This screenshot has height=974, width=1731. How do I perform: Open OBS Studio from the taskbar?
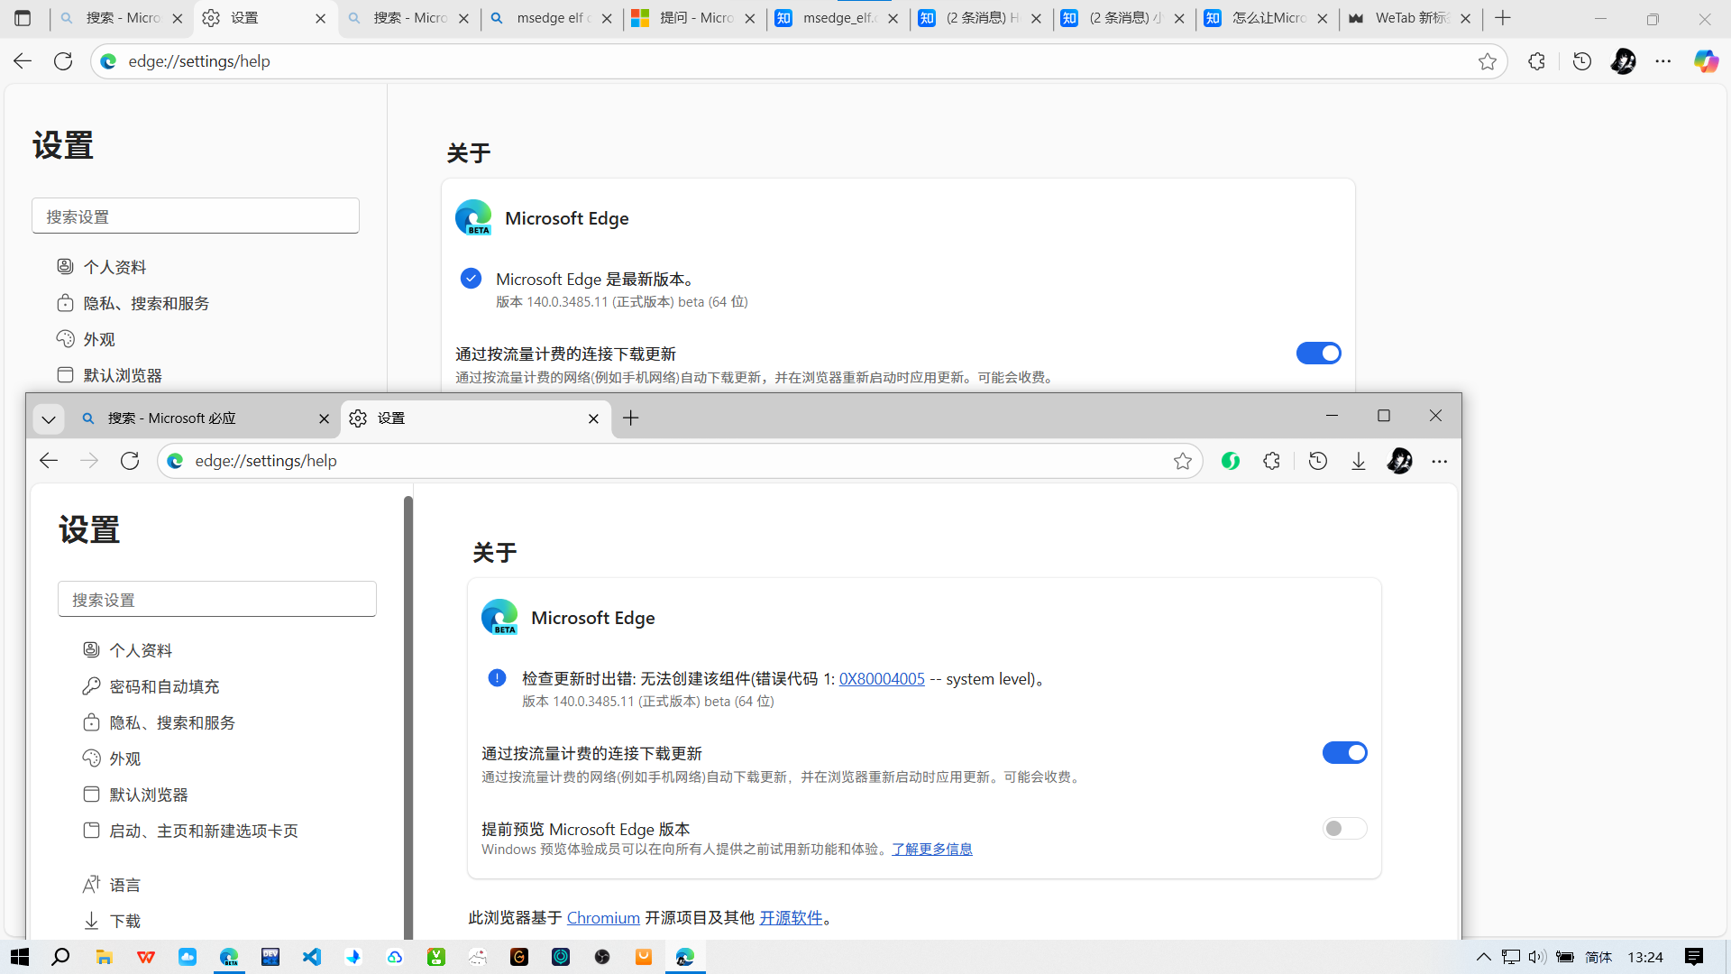pos(602,957)
